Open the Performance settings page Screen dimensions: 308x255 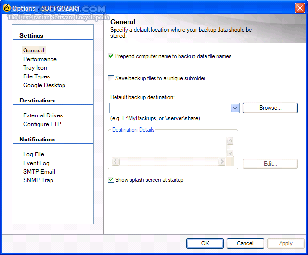pyautogui.click(x=40, y=59)
